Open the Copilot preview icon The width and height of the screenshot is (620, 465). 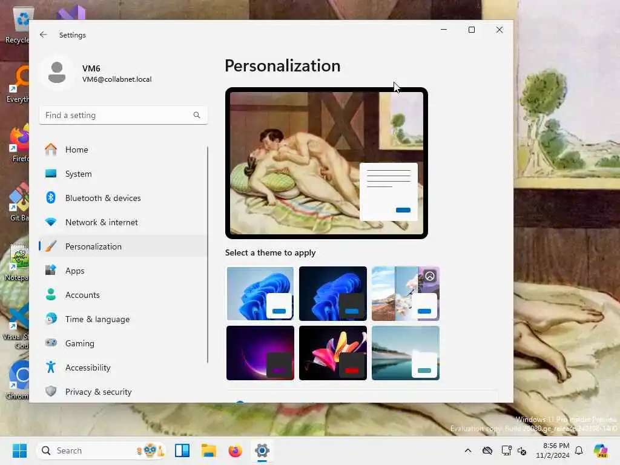[x=601, y=450]
